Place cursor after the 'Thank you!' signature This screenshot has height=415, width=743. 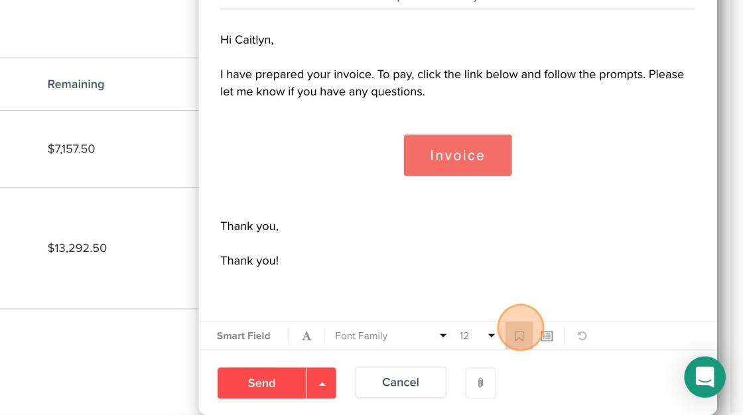(279, 261)
